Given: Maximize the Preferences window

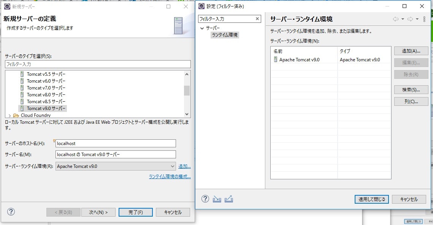Looking at the screenshot, I should 404,6.
